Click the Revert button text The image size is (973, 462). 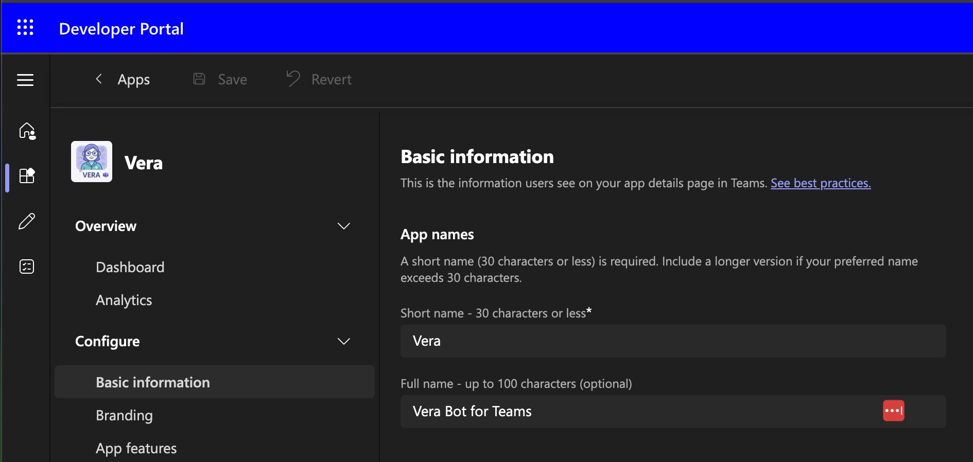pos(332,79)
